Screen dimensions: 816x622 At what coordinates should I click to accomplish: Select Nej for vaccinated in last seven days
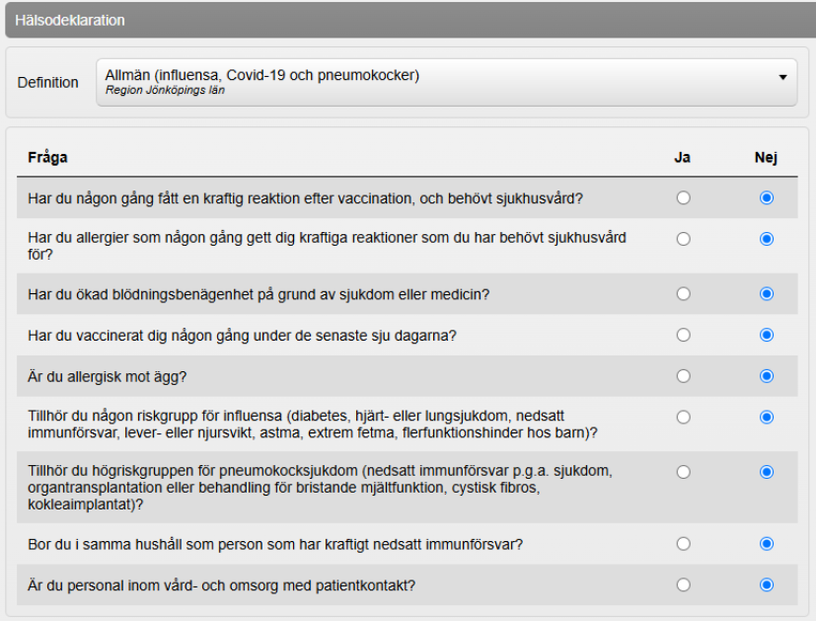point(767,336)
